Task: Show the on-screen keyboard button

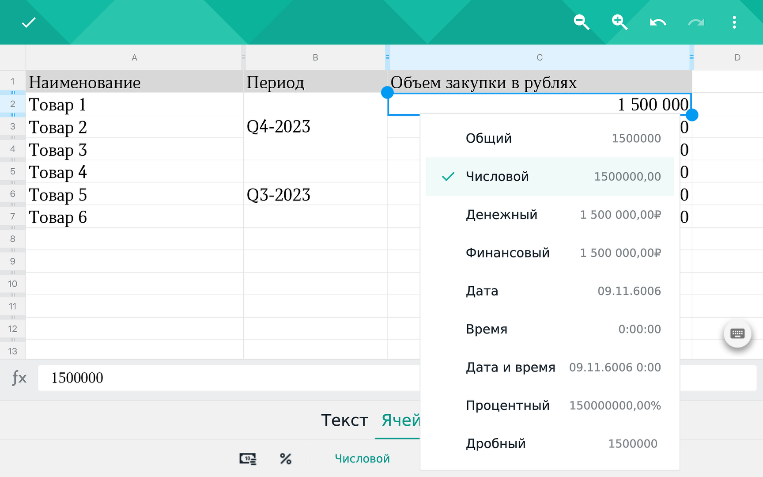Action: [737, 333]
